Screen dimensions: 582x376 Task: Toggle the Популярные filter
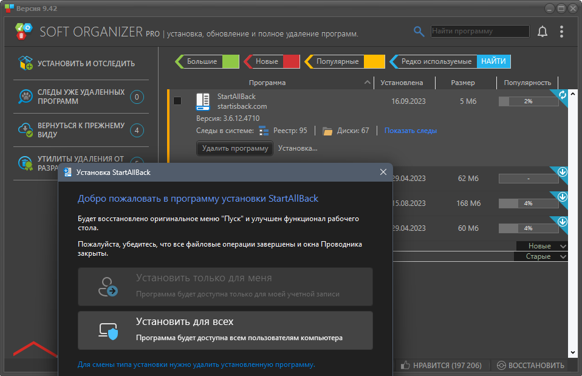click(344, 61)
